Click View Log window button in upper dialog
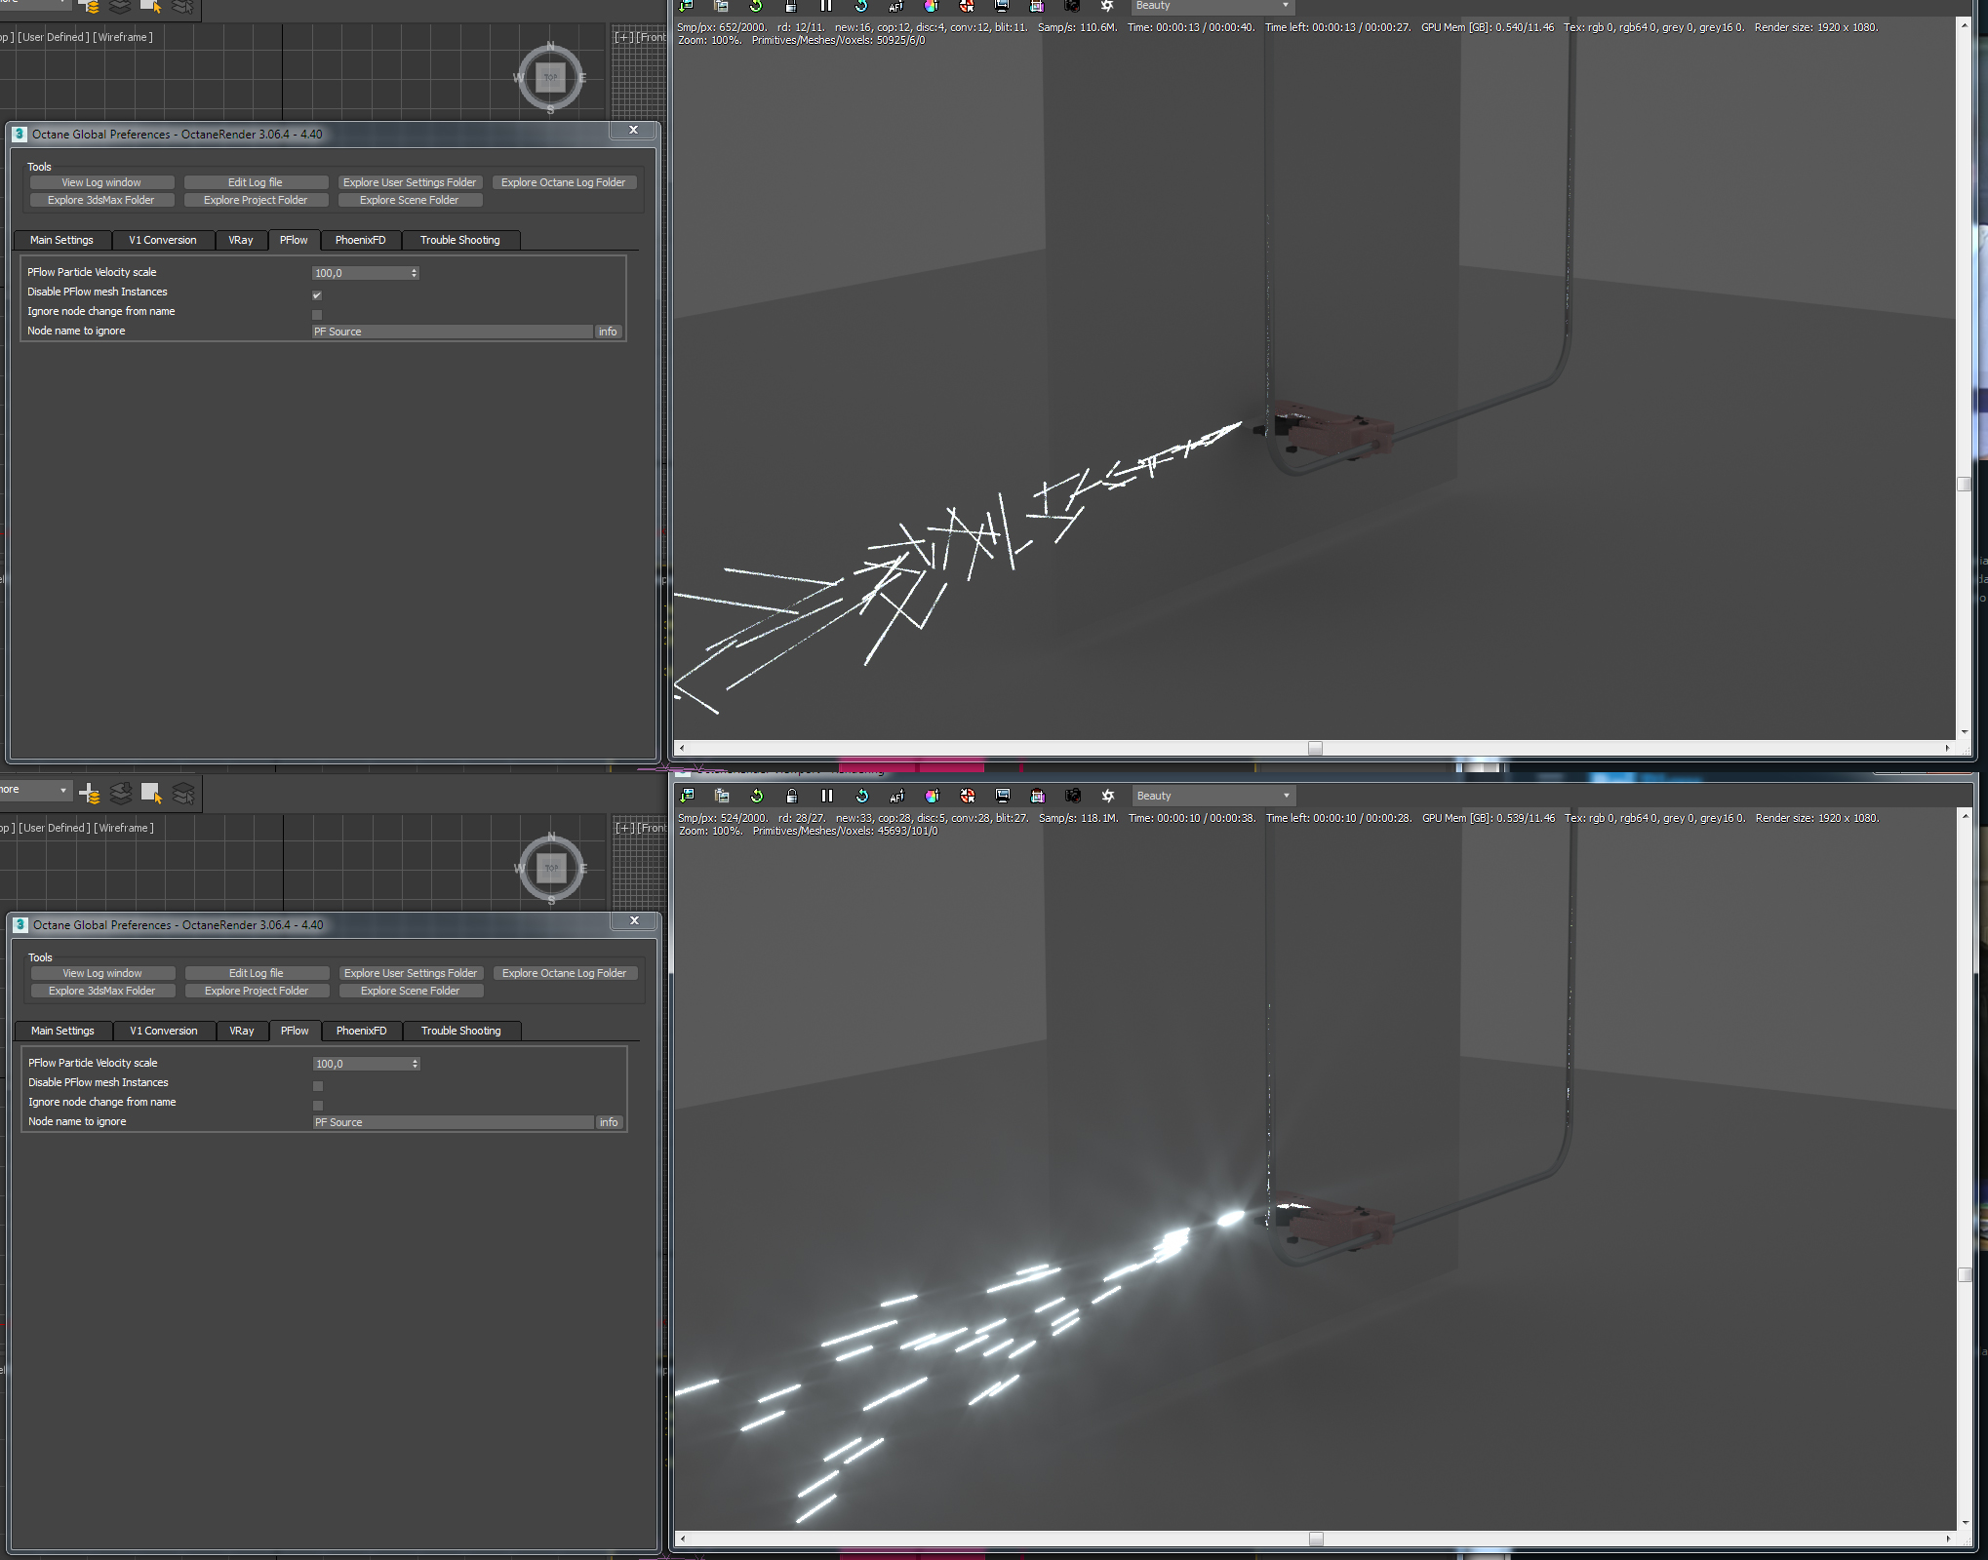 (101, 182)
